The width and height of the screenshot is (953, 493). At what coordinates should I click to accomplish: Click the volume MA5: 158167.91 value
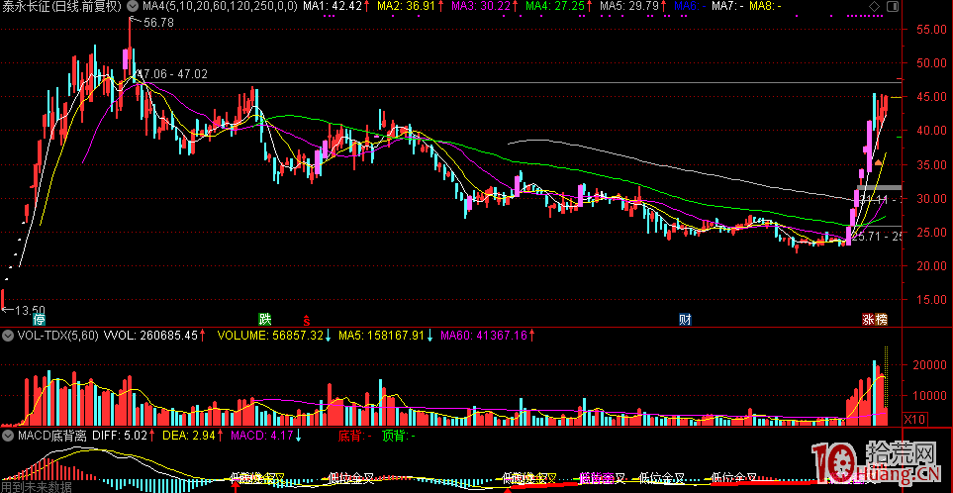(x=380, y=335)
